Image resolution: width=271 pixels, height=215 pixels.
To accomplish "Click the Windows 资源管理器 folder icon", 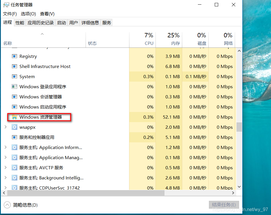I will [x=14, y=117].
